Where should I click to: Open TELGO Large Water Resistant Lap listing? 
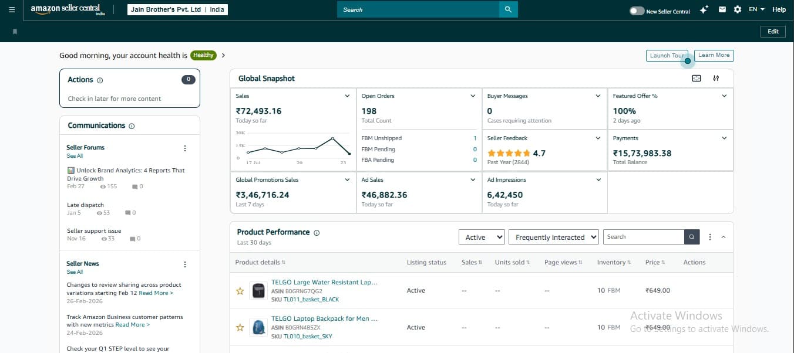coord(324,282)
